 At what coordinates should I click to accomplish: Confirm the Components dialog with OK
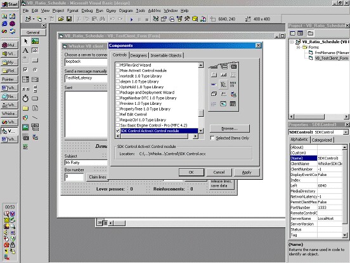191,172
